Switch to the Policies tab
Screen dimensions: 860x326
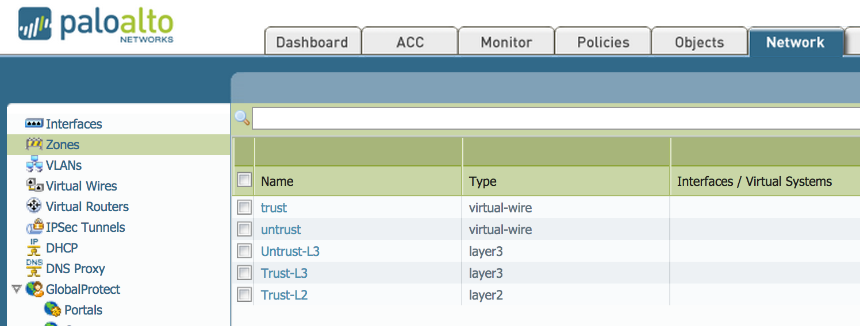[603, 42]
